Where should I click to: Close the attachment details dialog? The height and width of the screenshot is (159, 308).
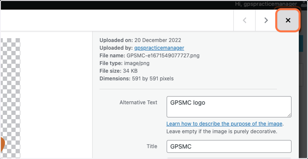pos(288,20)
